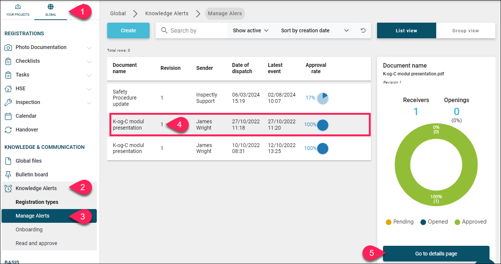
Task: Toggle the Opened legend item
Action: [x=434, y=222]
